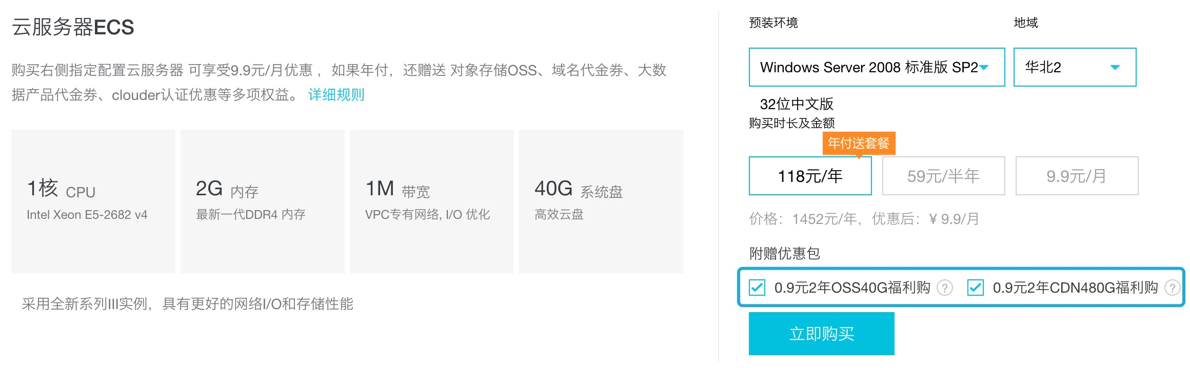The height and width of the screenshot is (368, 1190).
Task: Click the arrow inside the 地域 region selector
Action: (1115, 67)
